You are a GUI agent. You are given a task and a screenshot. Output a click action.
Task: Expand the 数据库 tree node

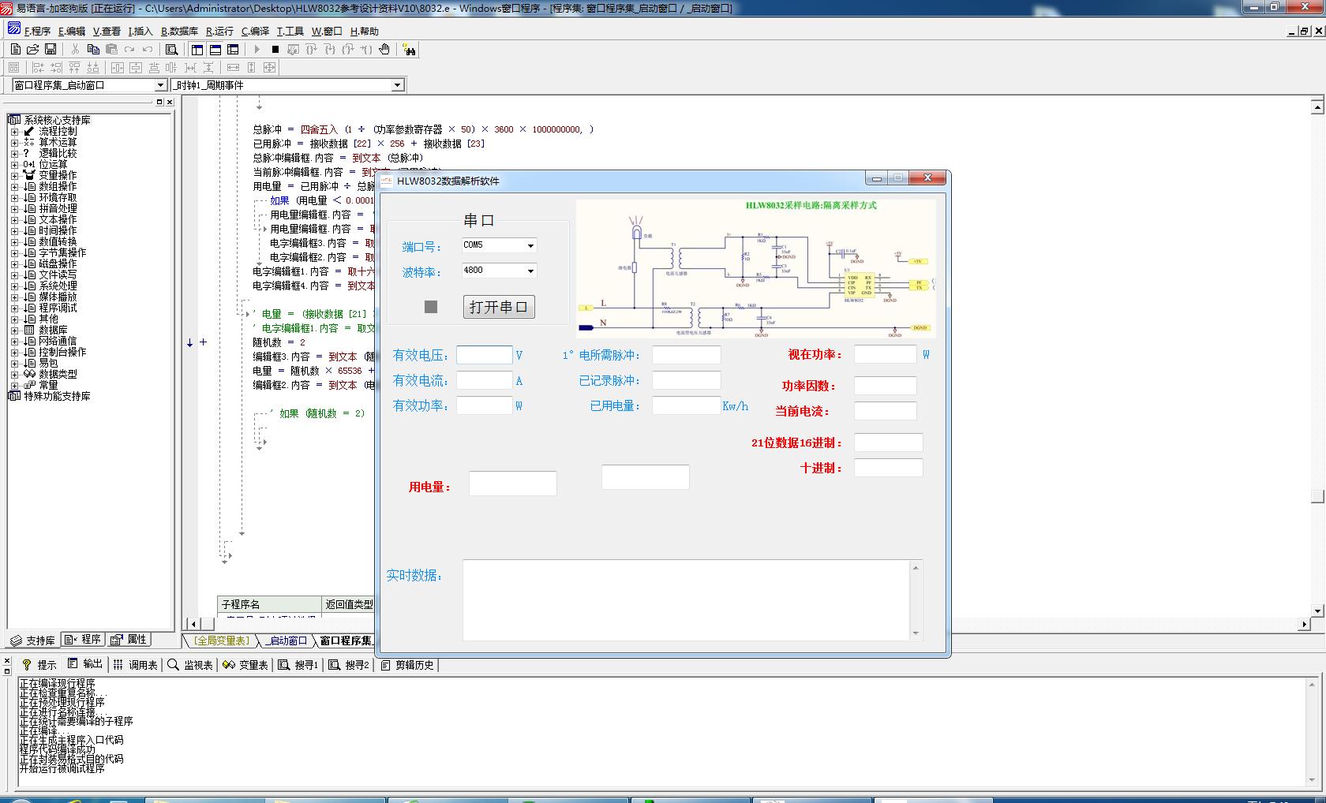point(13,330)
